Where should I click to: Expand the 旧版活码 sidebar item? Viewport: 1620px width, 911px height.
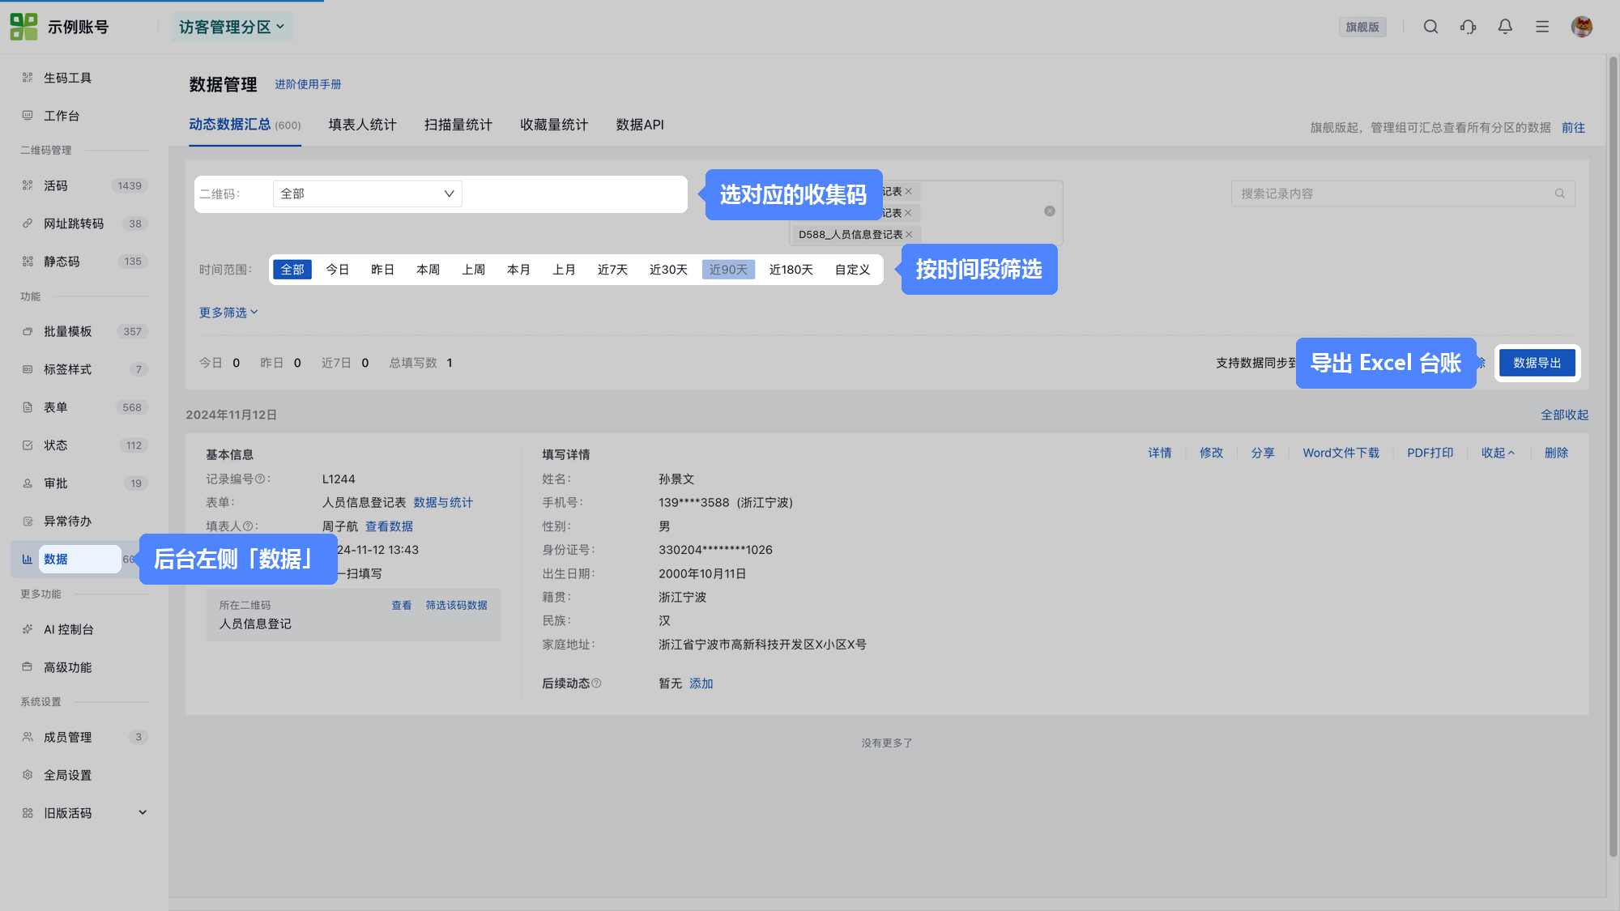[x=83, y=813]
